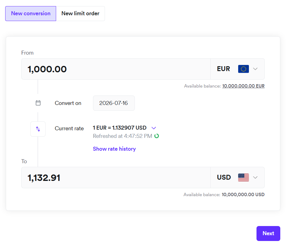This screenshot has height=248, width=287.
Task: Open the EUR currency dropdown arrow
Action: point(255,69)
